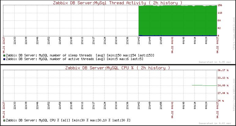Click the 23:05 time label on thread graph
The image size is (236, 126).
pos(71,41)
